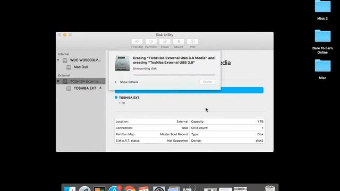Click the disk2 device value
This screenshot has height=191, width=340.
pos(259,141)
